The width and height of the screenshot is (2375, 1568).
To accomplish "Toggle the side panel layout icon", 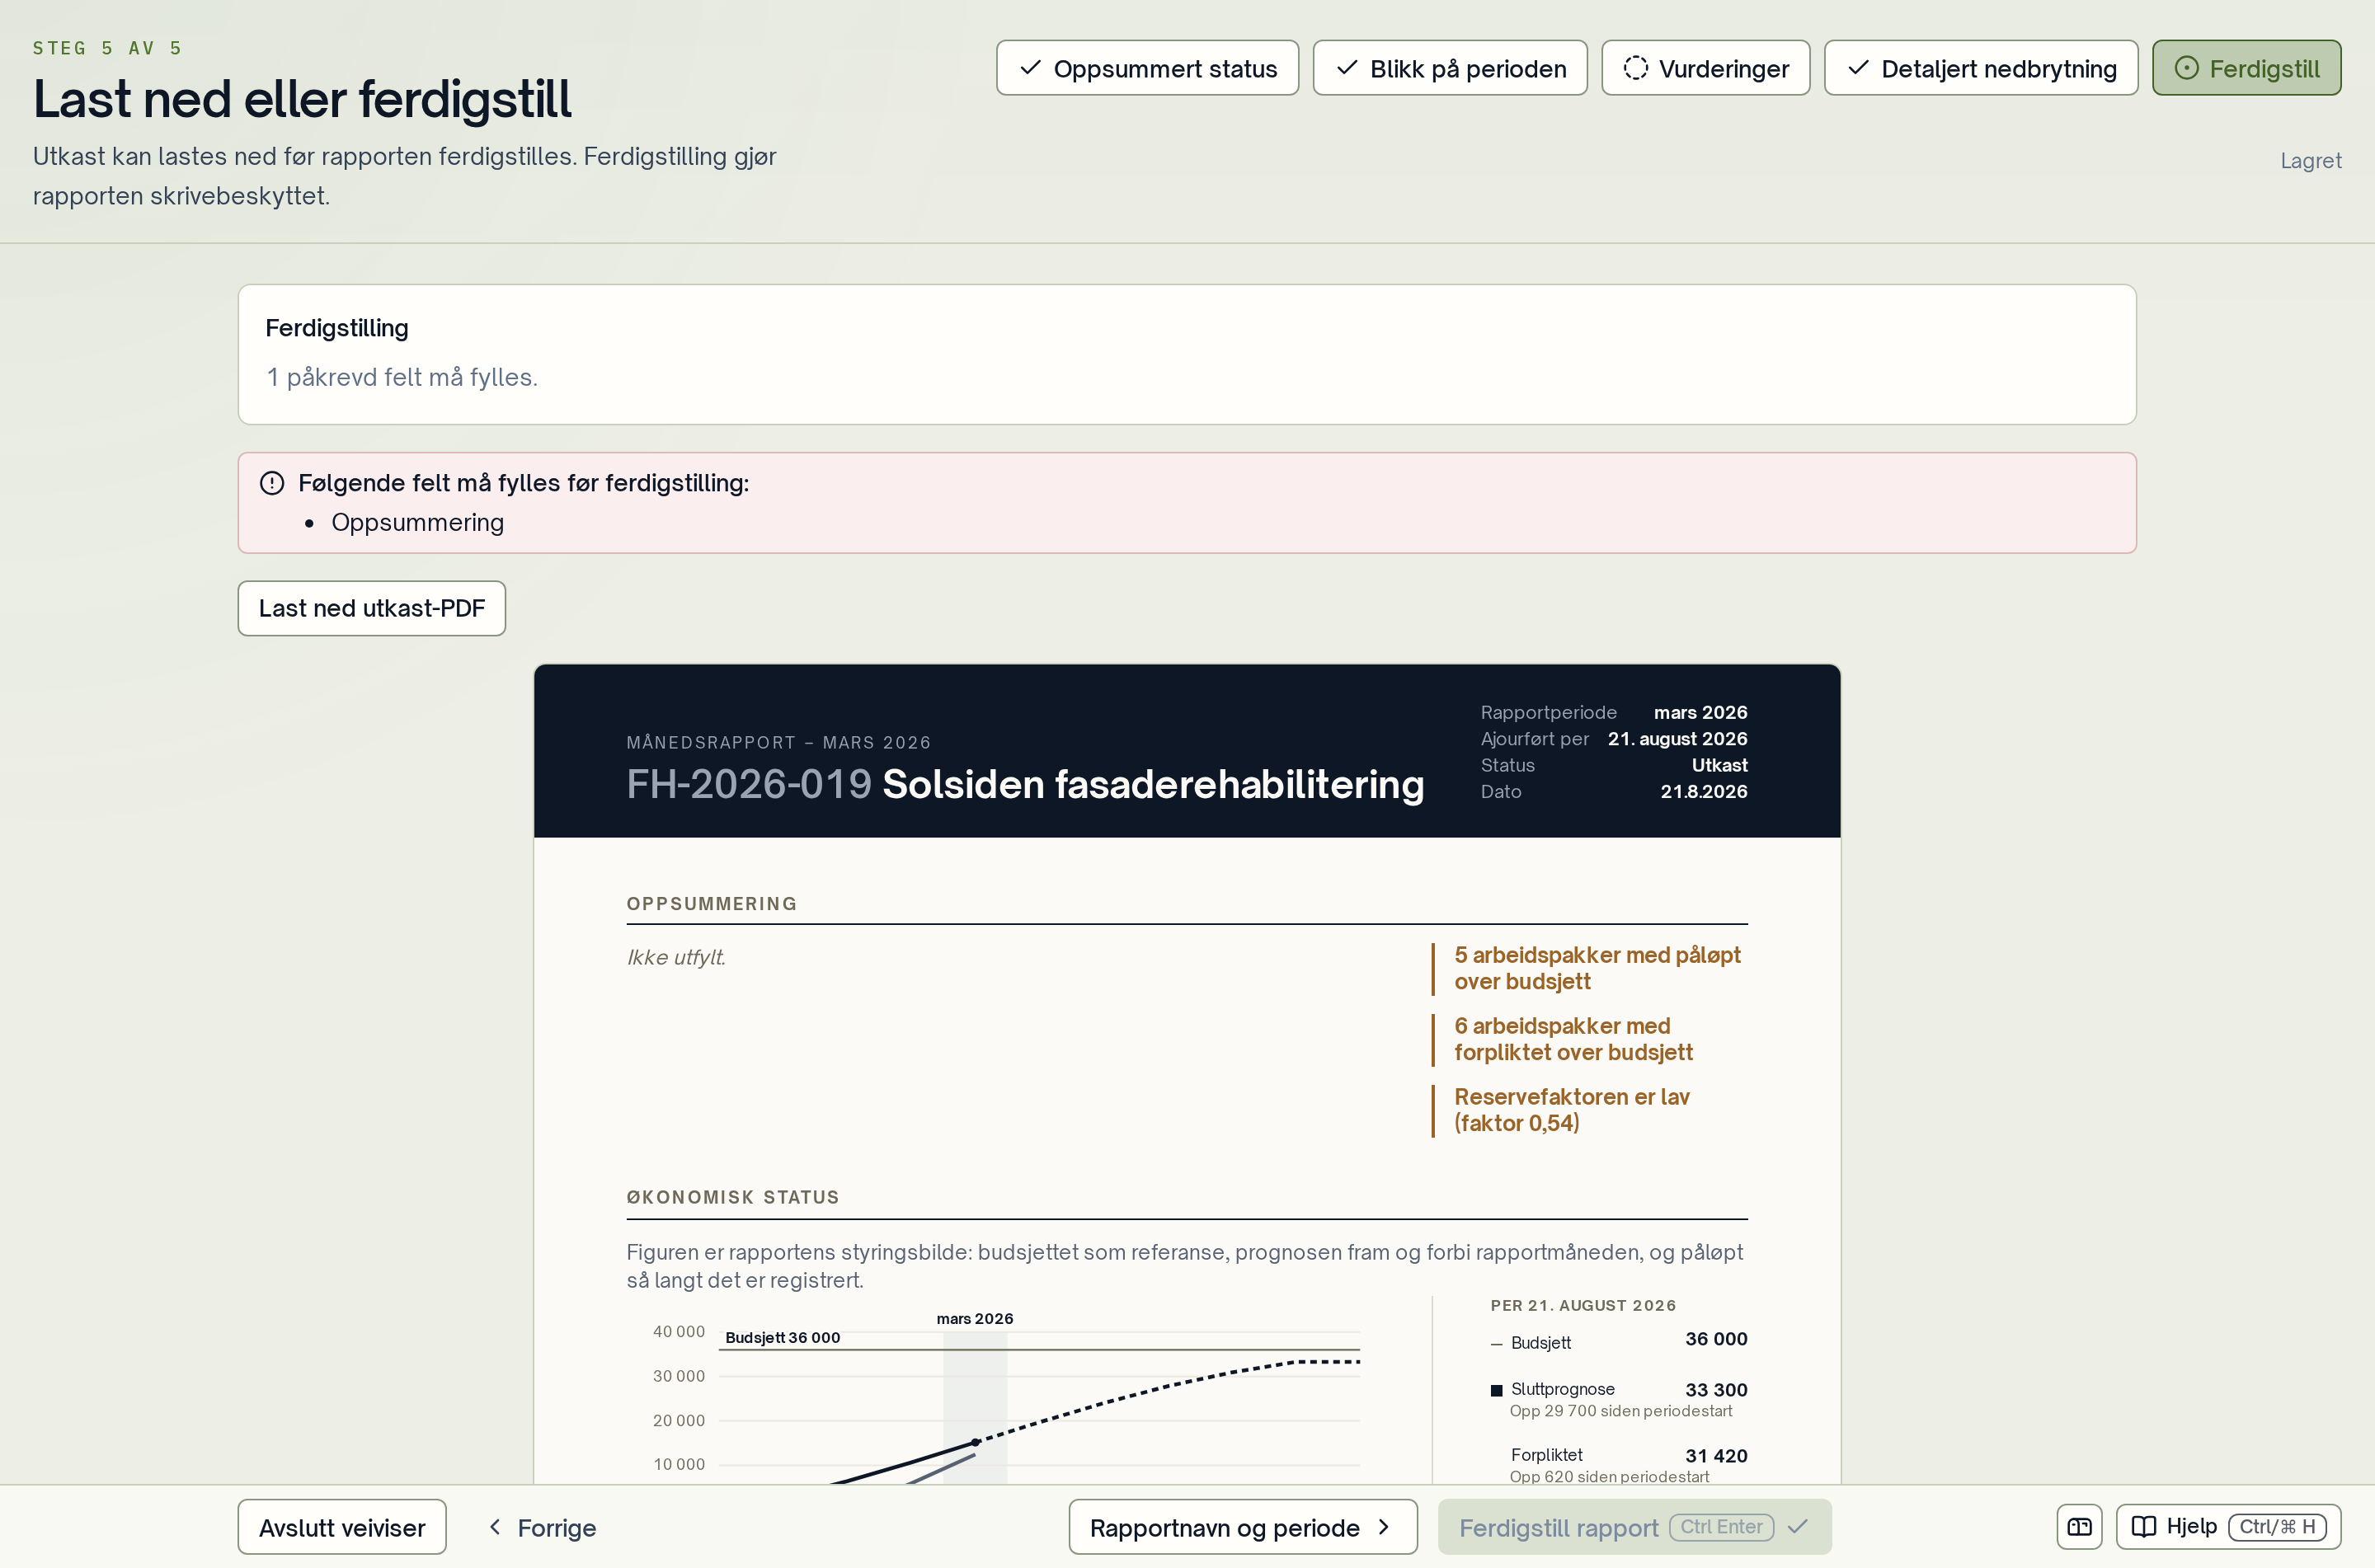I will pyautogui.click(x=2079, y=1527).
